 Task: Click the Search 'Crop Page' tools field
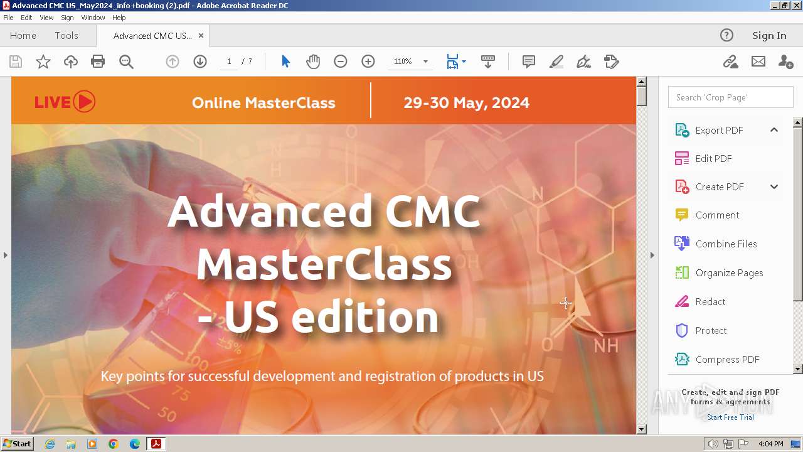coord(730,97)
